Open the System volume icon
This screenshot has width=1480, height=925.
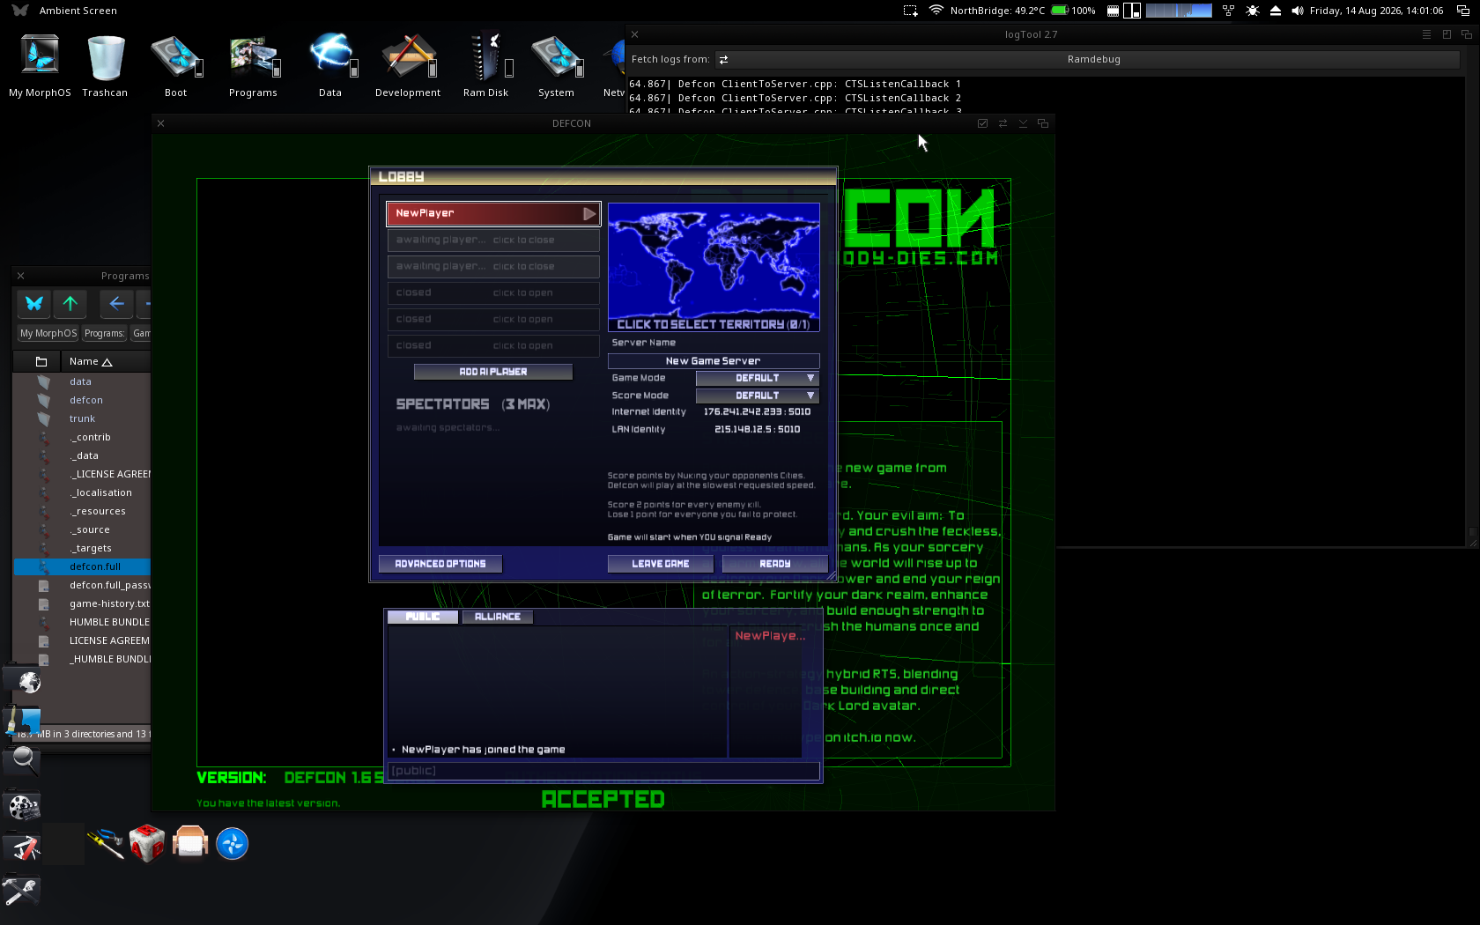[x=556, y=66]
